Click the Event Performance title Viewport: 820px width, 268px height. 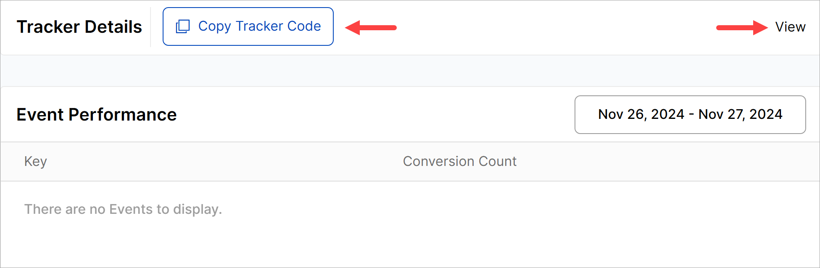pos(96,114)
